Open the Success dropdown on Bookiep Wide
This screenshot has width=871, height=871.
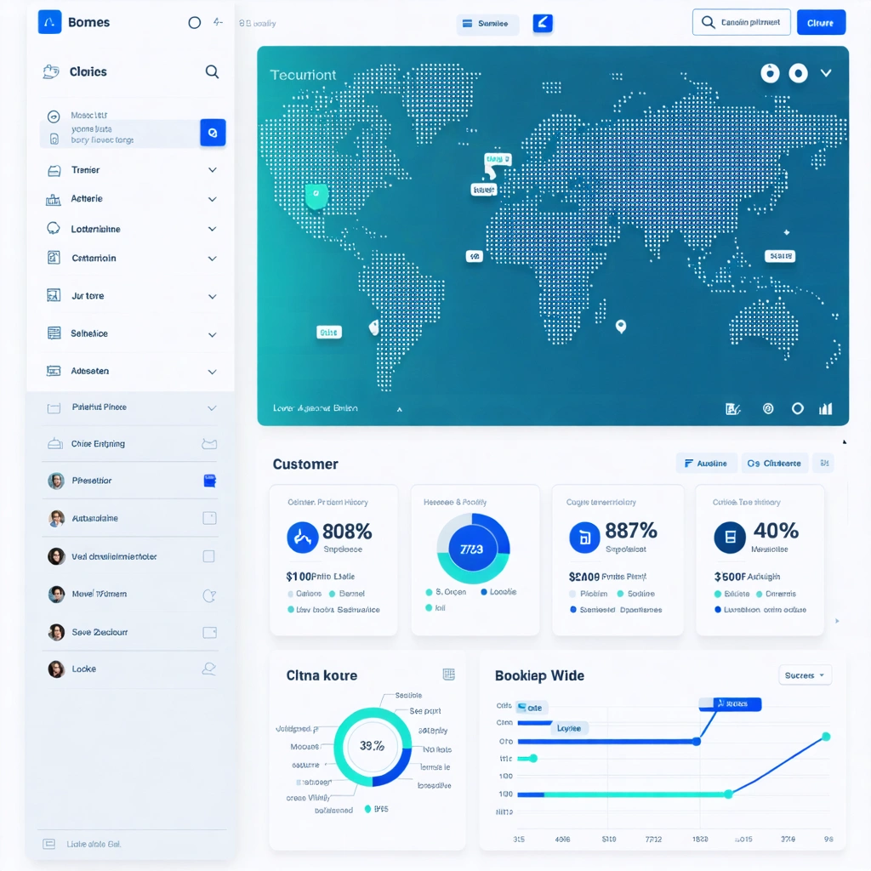(x=805, y=675)
